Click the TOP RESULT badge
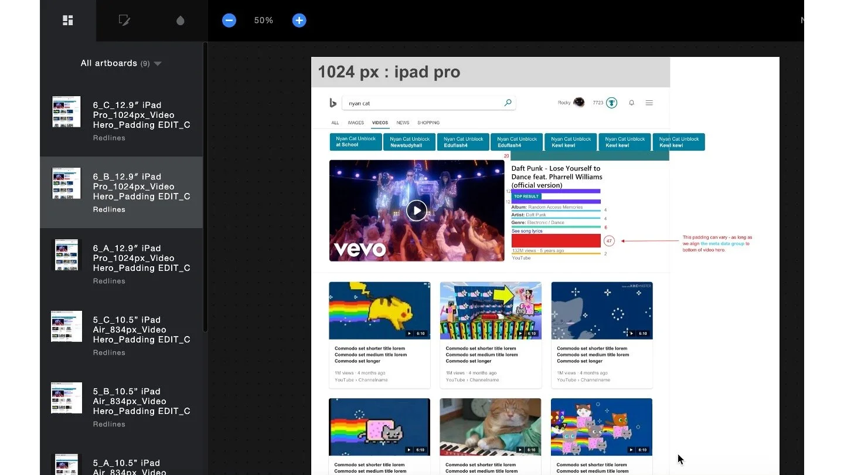Image resolution: width=844 pixels, height=475 pixels. tap(526, 196)
